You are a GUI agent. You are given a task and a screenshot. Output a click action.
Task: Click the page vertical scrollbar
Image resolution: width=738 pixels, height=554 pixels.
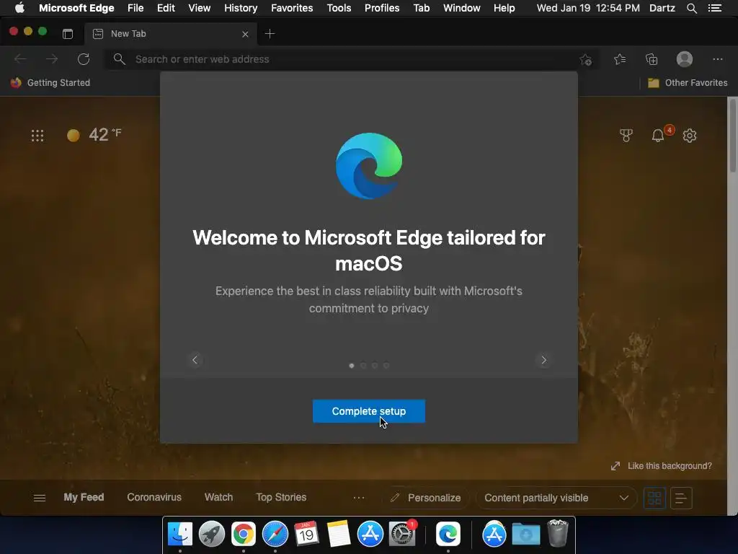tap(732, 136)
